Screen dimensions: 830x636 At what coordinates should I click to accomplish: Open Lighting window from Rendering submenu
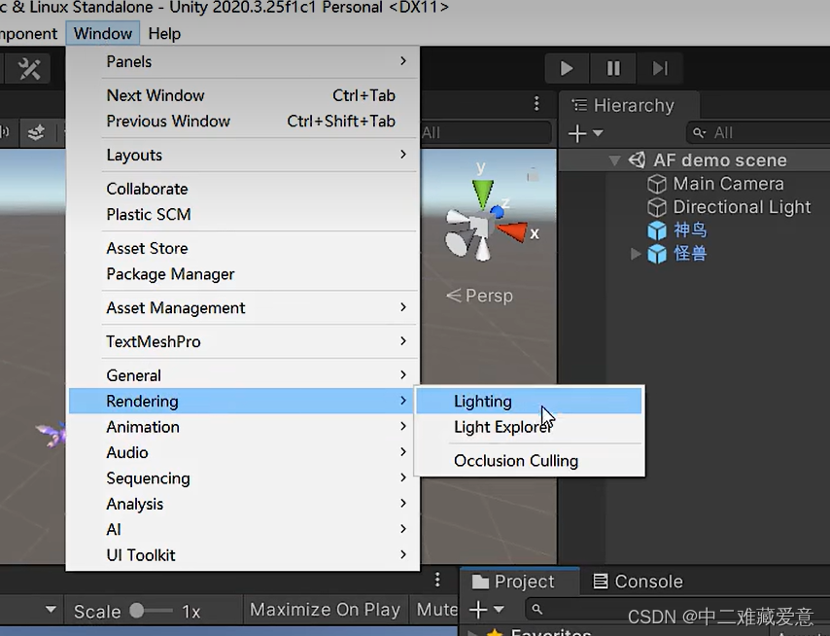[529, 401]
